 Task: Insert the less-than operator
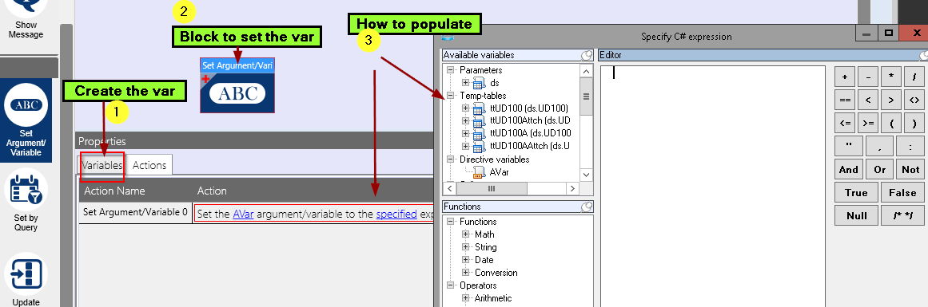[867, 100]
